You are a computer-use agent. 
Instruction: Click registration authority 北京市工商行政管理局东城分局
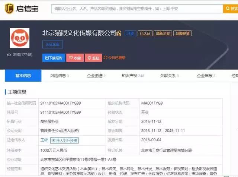click(x=166, y=151)
